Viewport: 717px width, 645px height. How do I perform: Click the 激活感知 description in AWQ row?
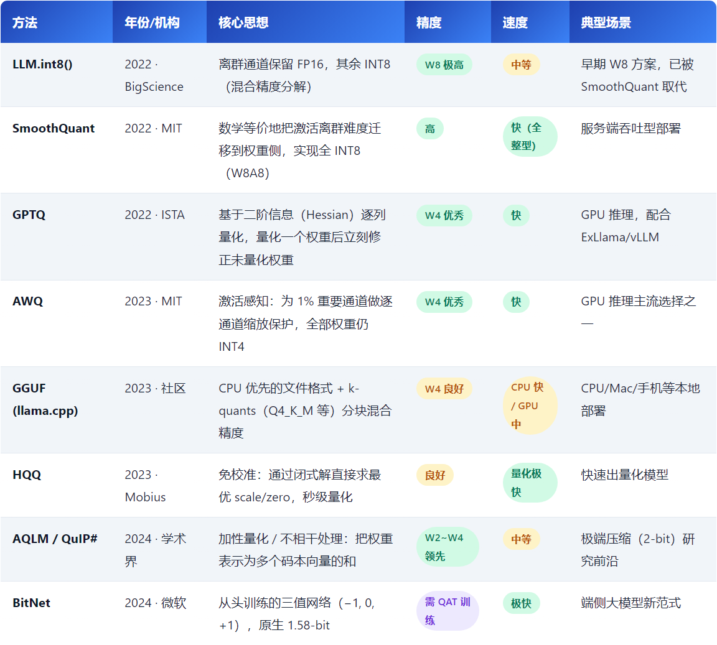tap(306, 324)
